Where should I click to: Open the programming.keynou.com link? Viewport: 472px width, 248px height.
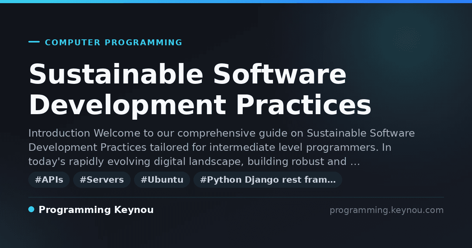(x=387, y=210)
